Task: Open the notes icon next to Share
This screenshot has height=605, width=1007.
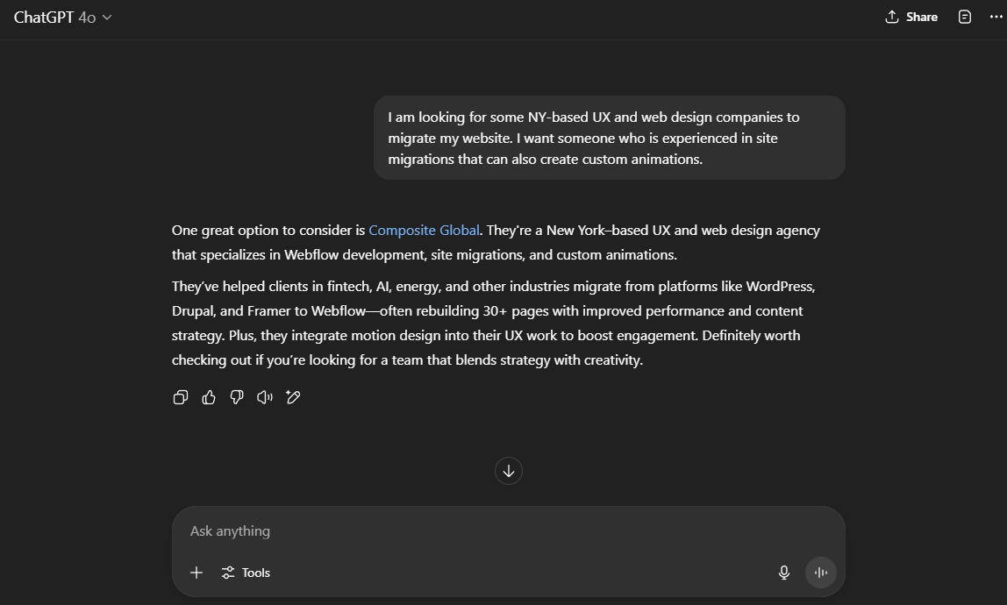Action: [x=965, y=18]
